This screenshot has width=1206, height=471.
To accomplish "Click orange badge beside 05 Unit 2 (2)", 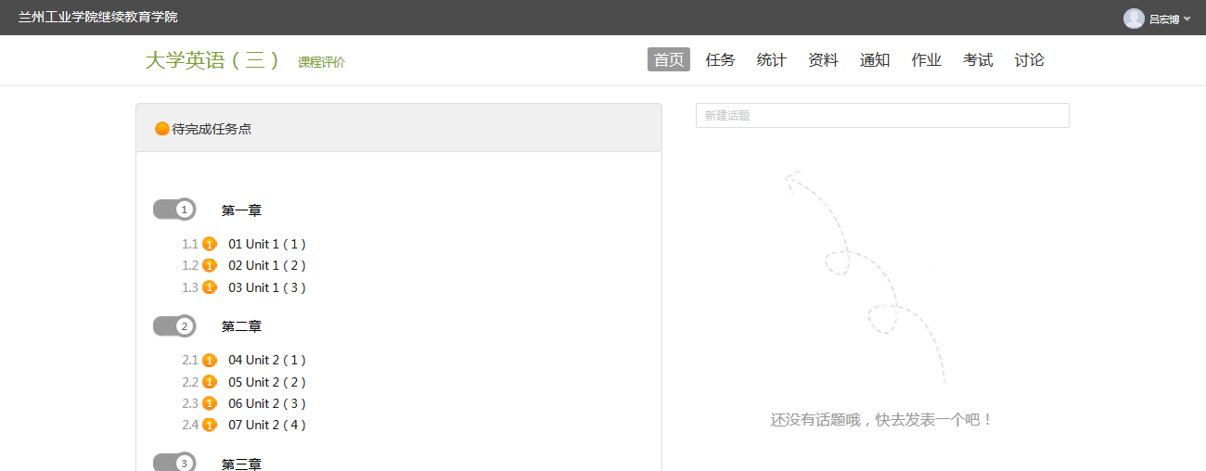I will pyautogui.click(x=210, y=382).
